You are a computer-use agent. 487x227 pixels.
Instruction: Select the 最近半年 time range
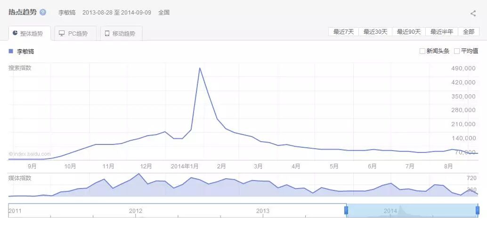click(442, 31)
